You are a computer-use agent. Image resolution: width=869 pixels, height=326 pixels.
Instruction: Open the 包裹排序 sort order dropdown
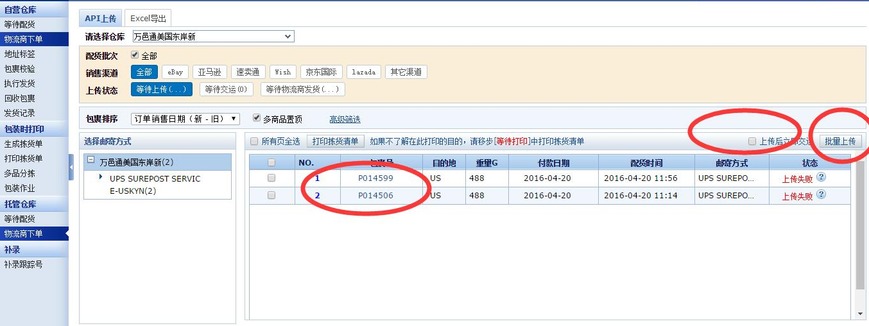(185, 119)
